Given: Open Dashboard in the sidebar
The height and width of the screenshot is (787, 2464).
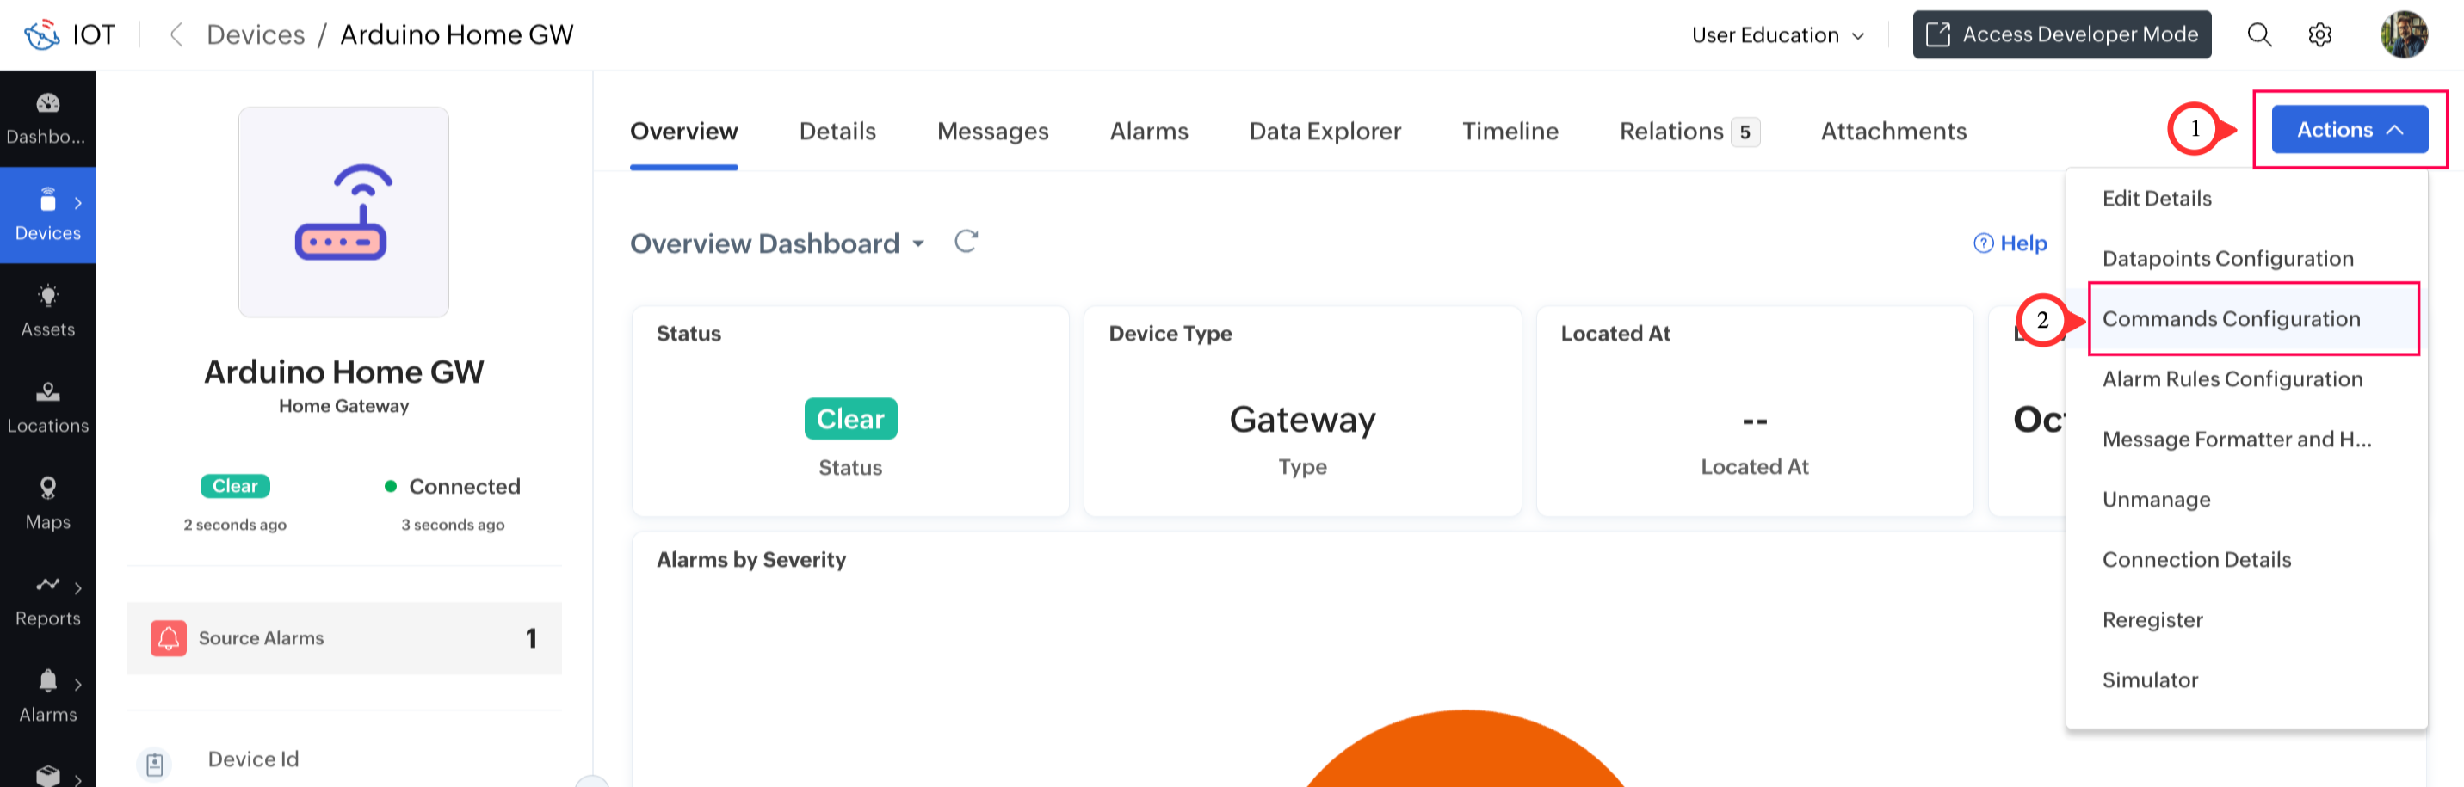Looking at the screenshot, I should click(x=48, y=120).
